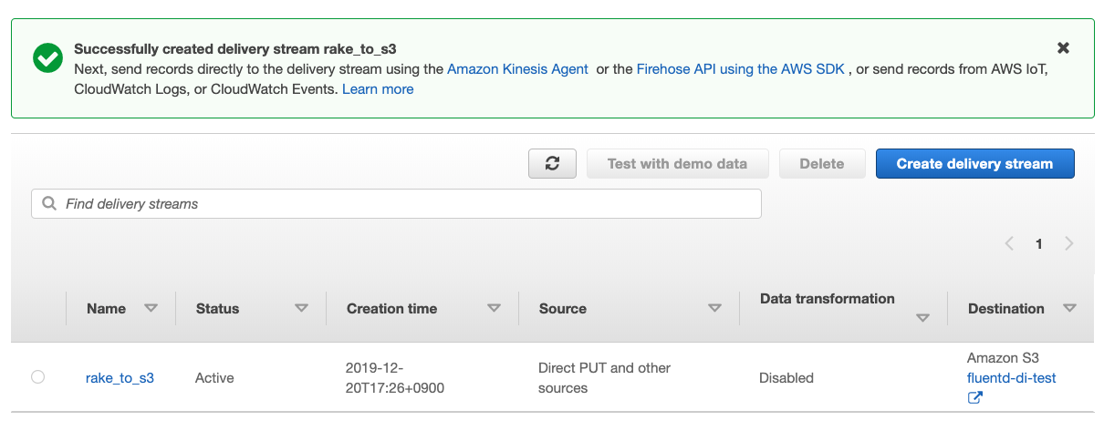1104x421 pixels.
Task: Click the external link icon under fluentd-di-test
Action: click(974, 397)
